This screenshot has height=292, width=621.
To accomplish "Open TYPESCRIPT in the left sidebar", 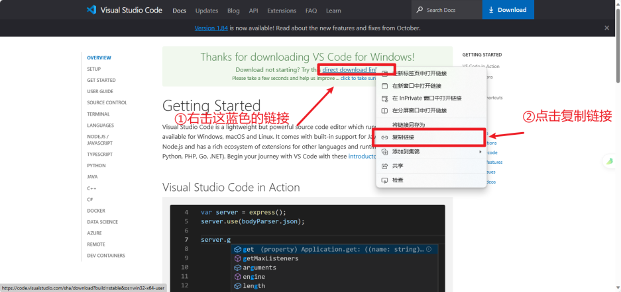I will (x=100, y=155).
